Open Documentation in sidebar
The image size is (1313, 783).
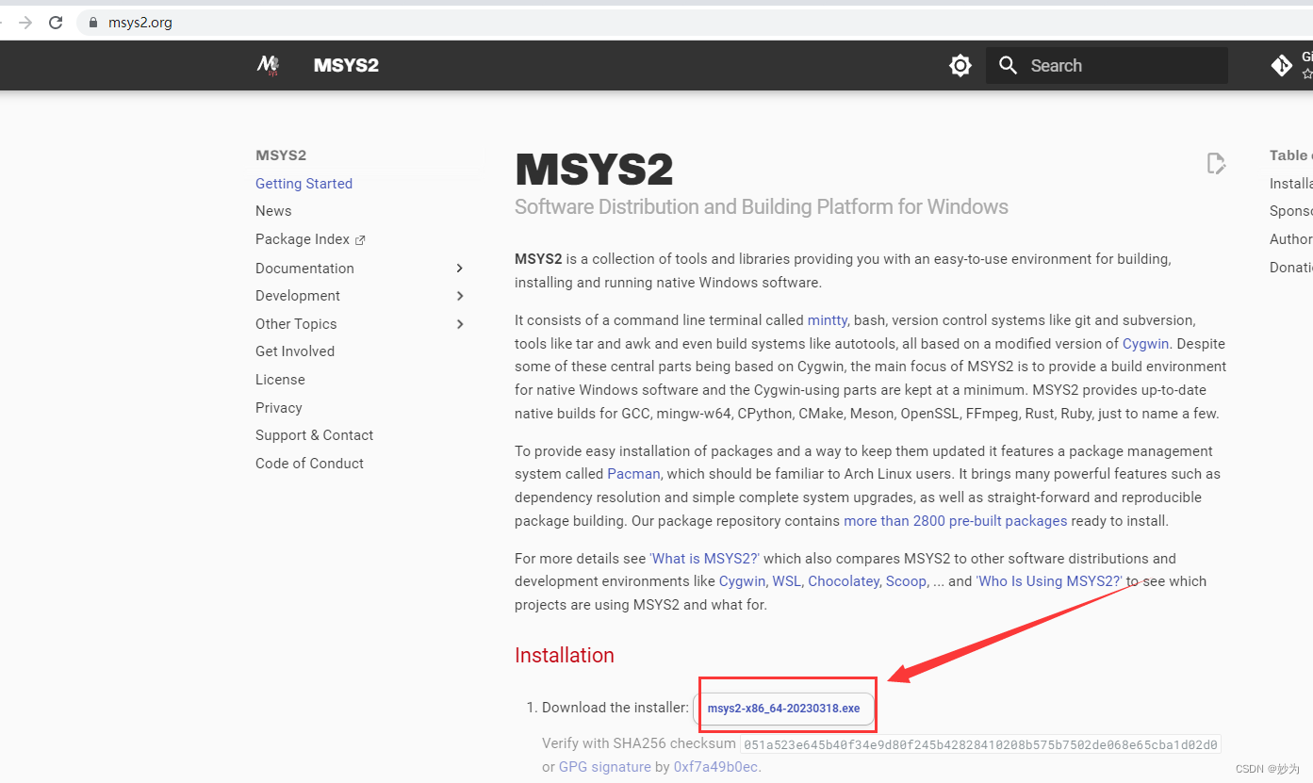tap(304, 269)
